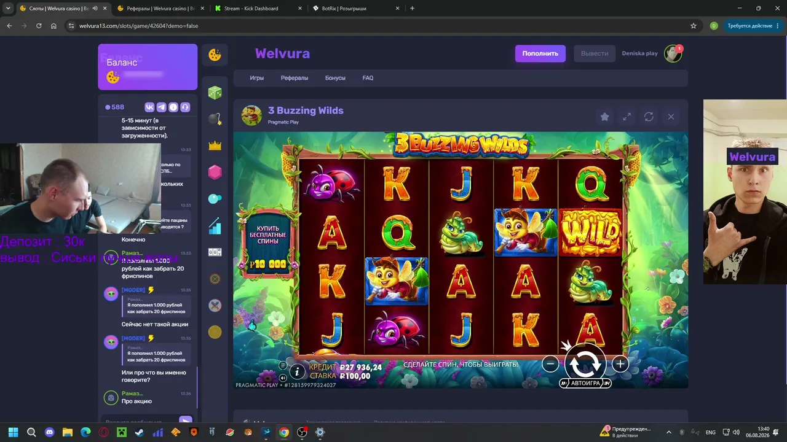Screen dimensions: 787x442
Task: Open the teal bubbles game icon
Action: coord(215,199)
